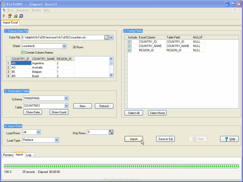243x182 pixels.
Task: Open the Data File path history dropdown
Action: coord(111,37)
